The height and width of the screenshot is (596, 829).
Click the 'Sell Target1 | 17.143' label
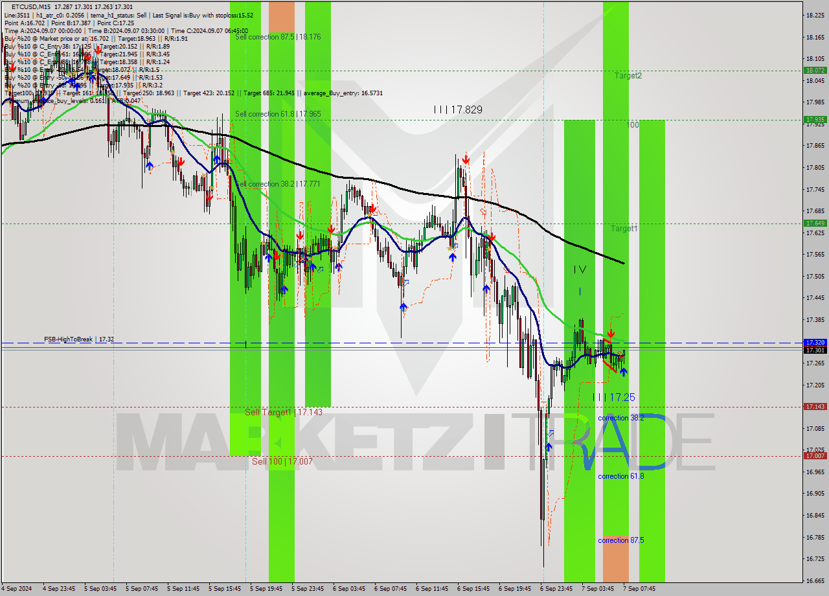(284, 412)
